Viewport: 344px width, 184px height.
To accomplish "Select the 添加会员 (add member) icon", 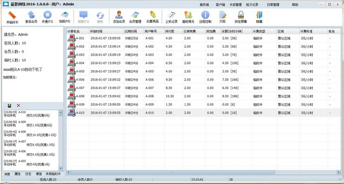I will pos(119,15).
